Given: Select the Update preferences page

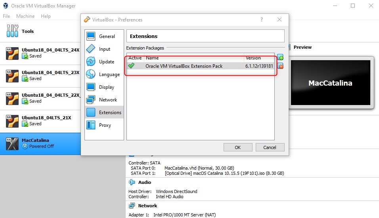Looking at the screenshot, I should [x=104, y=61].
